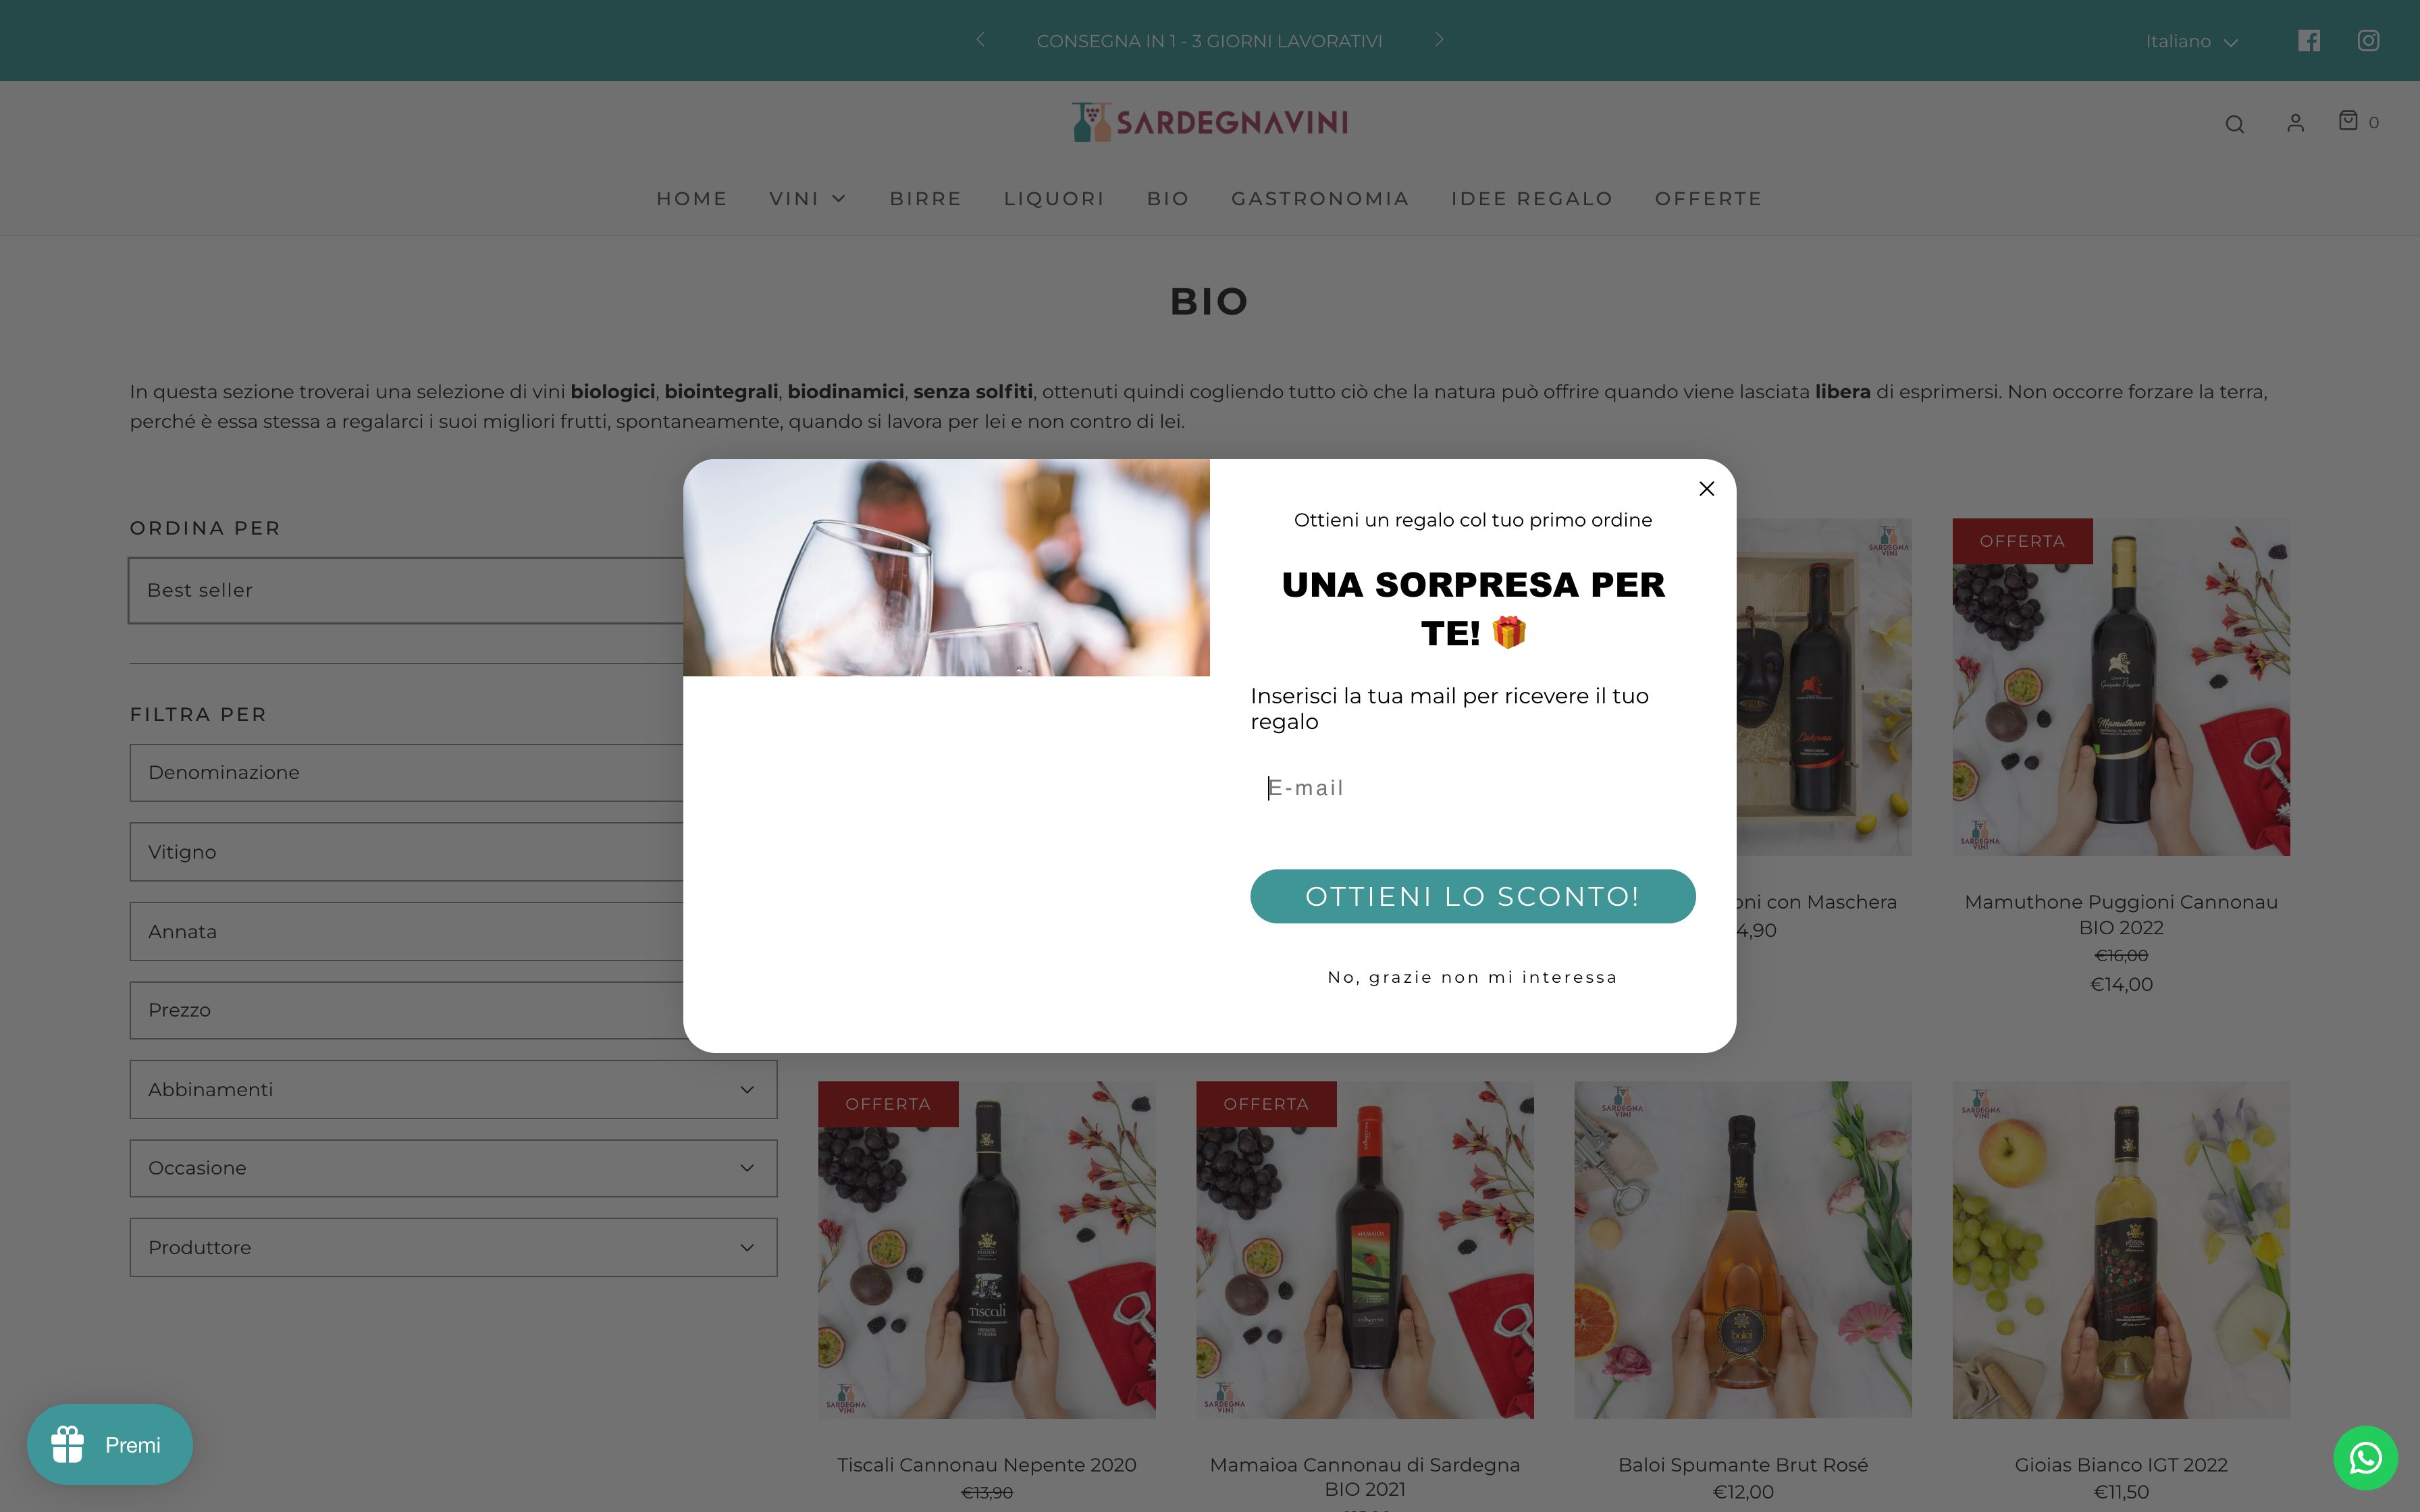Viewport: 2420px width, 1512px height.
Task: Expand the Produttore filter
Action: click(x=453, y=1247)
